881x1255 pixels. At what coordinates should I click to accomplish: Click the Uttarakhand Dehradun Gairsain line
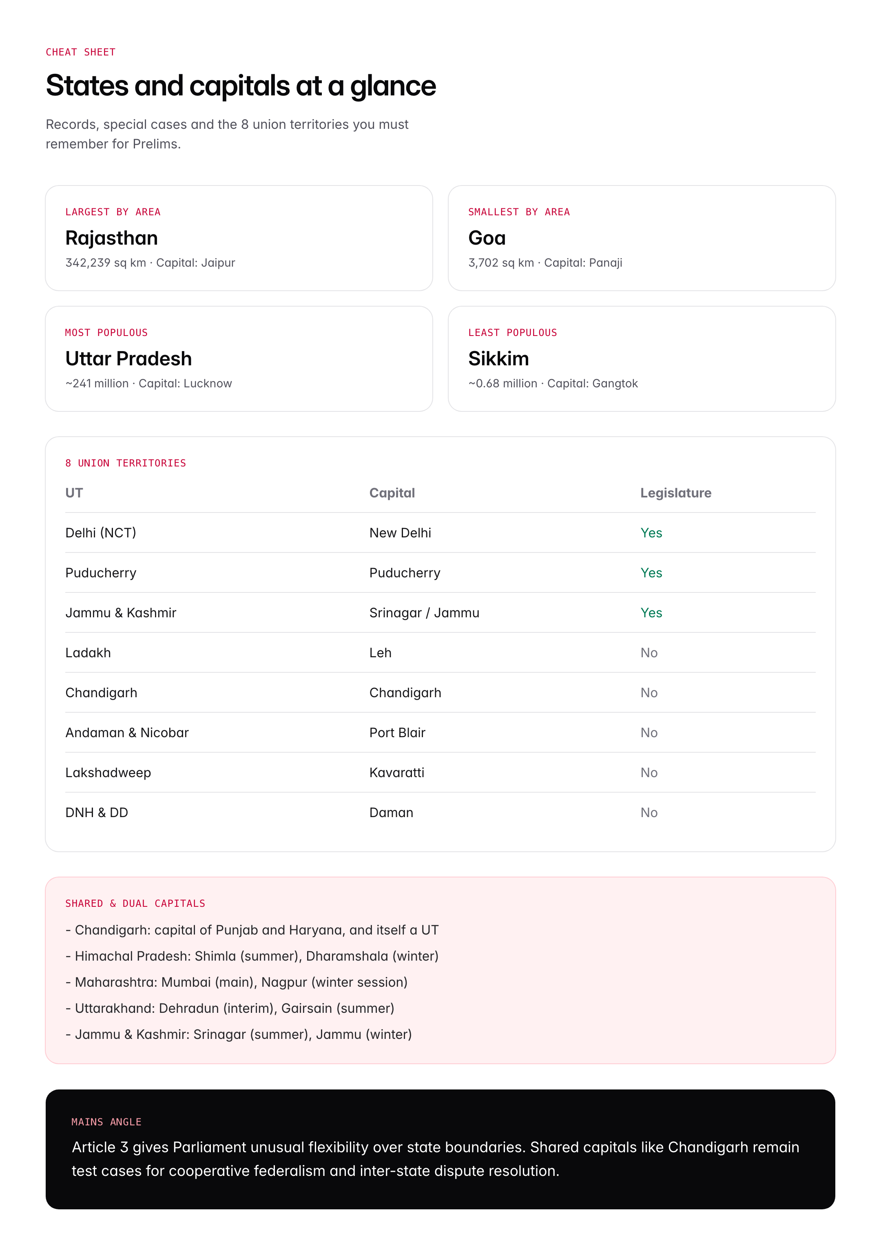(230, 1008)
